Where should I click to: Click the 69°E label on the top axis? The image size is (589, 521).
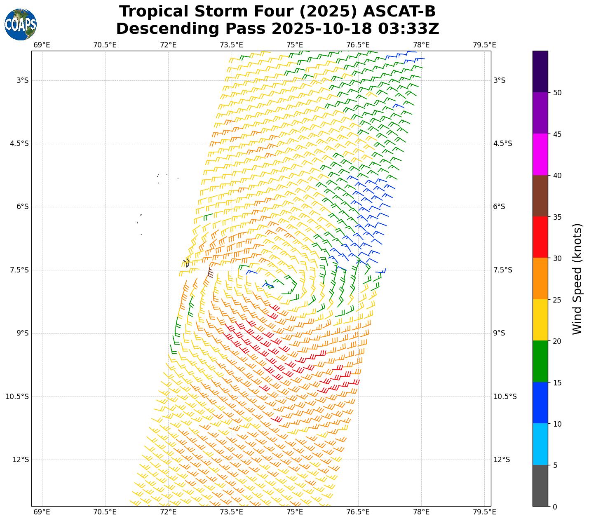coord(42,45)
